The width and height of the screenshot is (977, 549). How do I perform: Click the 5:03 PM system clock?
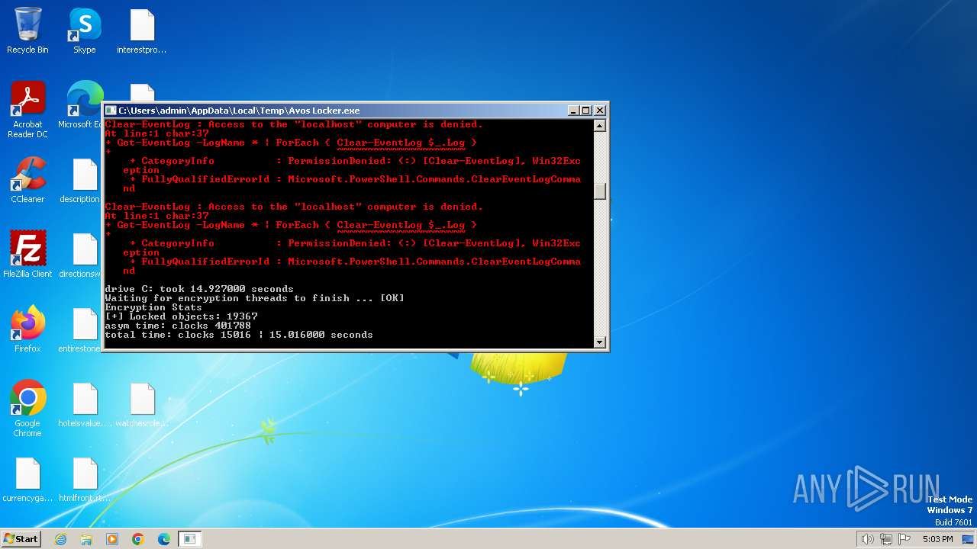point(937,539)
